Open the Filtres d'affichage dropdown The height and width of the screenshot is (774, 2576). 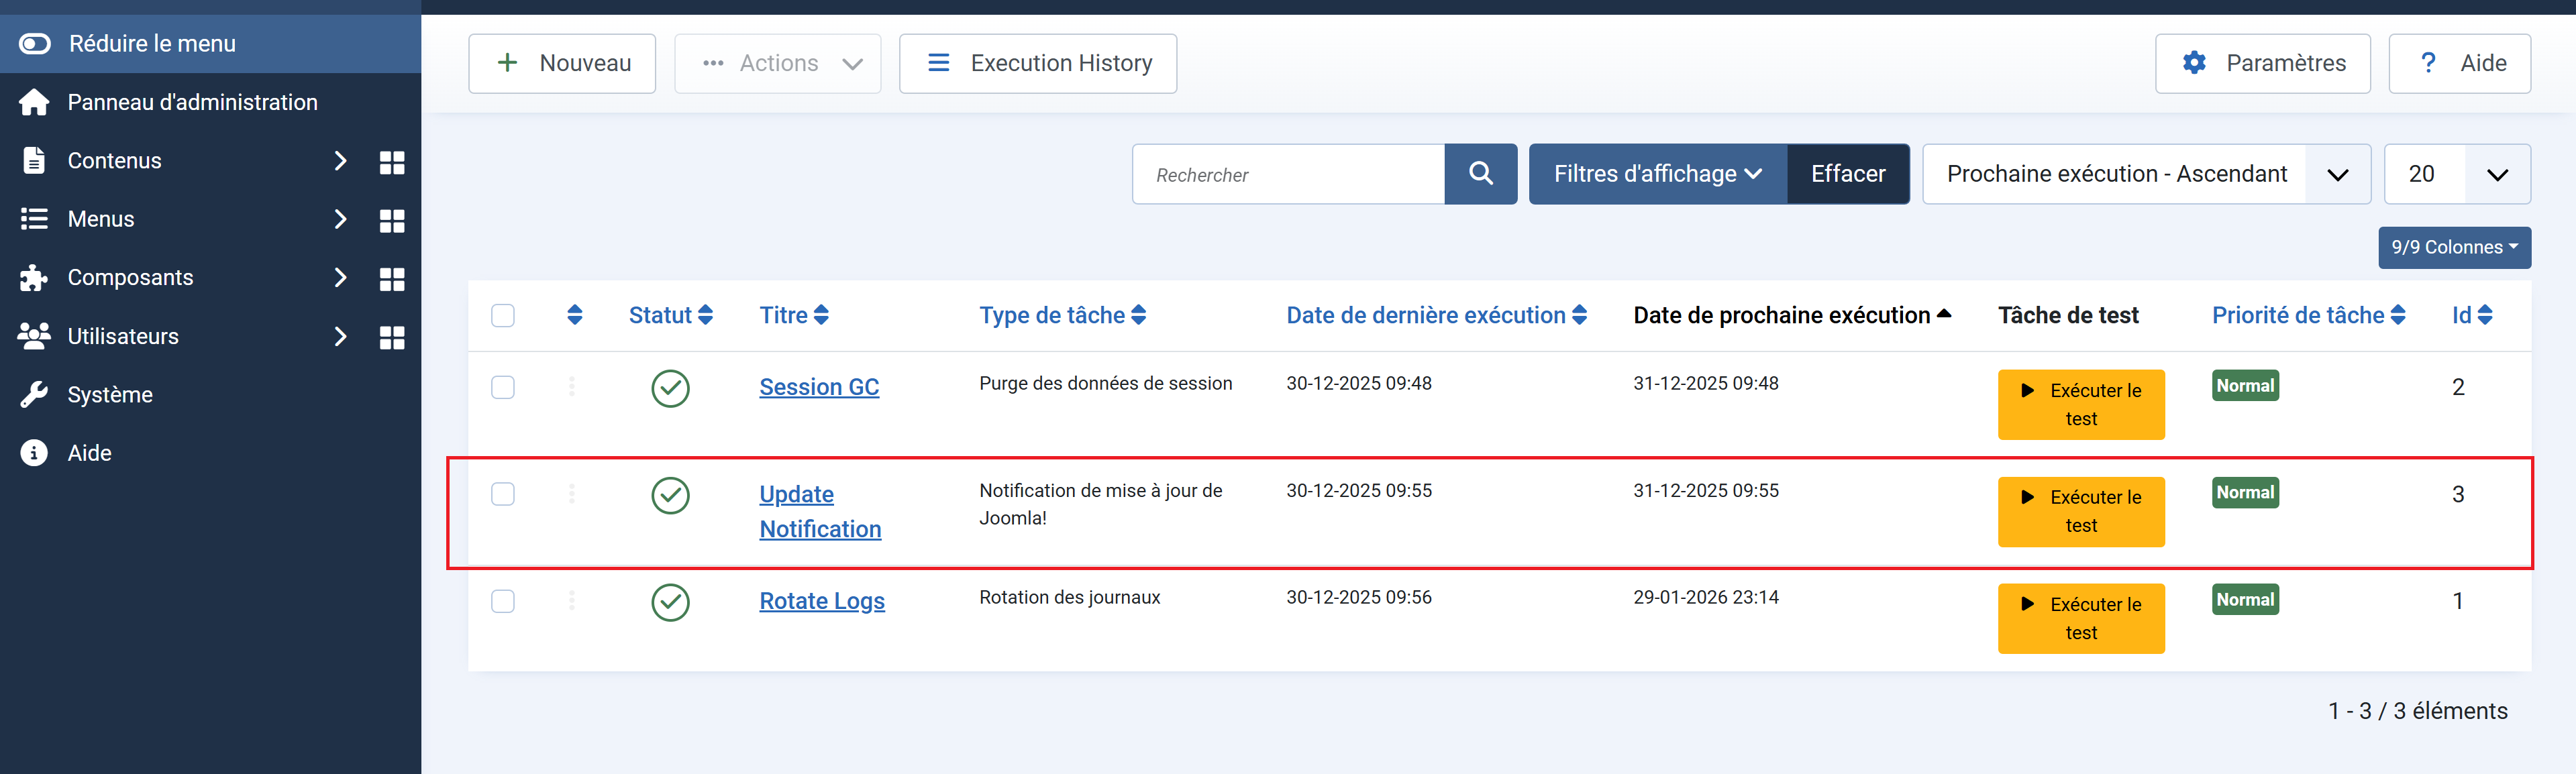[x=1656, y=174]
